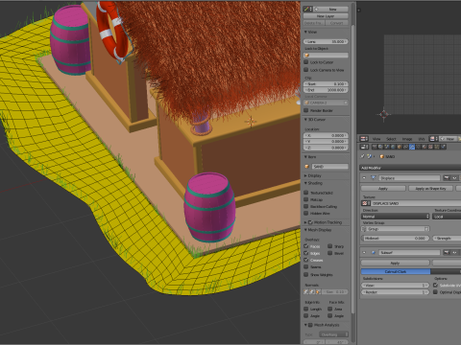461x345 pixels.
Task: Click the texture browse icon next to DISPLACE SAND
Action: (366, 203)
